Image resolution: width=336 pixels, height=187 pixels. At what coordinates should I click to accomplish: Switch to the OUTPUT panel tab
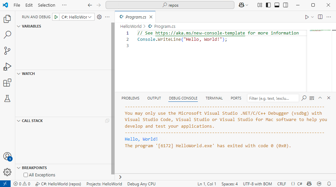[154, 98]
